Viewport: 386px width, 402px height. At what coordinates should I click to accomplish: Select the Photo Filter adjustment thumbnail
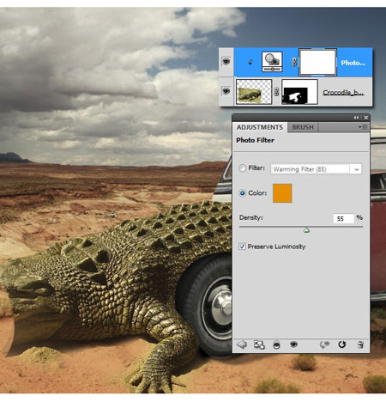click(x=272, y=62)
